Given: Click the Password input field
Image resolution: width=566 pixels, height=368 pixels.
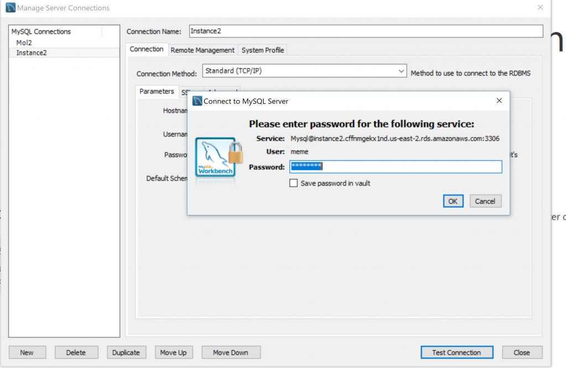Looking at the screenshot, I should click(396, 166).
